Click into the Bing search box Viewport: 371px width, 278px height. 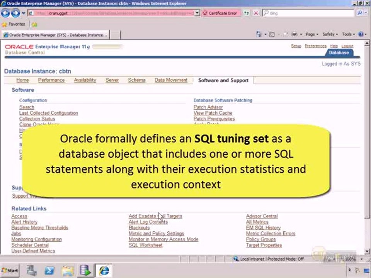308,13
